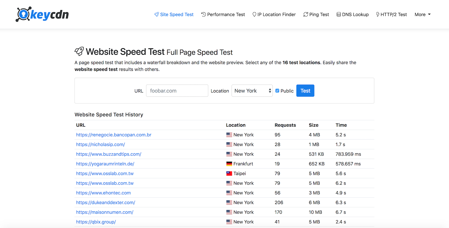Click the refresh icon beside Ping Test
Screen dimensions: 449x228
(x=306, y=14)
